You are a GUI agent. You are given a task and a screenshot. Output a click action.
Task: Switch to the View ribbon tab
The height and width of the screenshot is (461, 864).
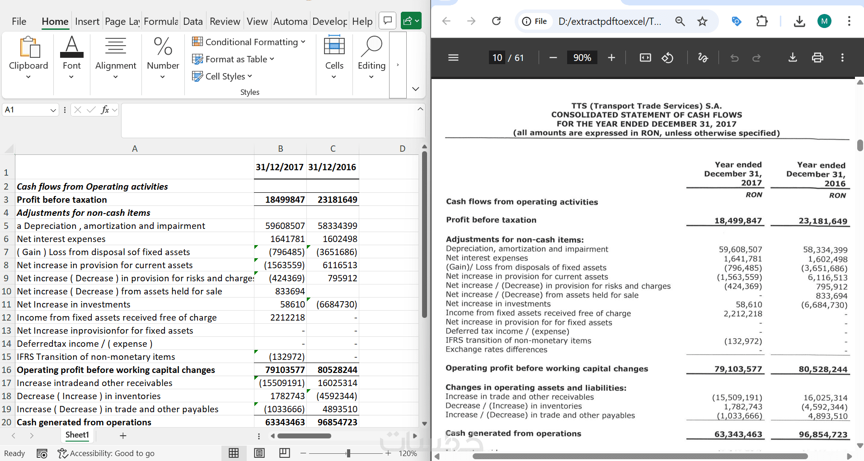pyautogui.click(x=257, y=21)
